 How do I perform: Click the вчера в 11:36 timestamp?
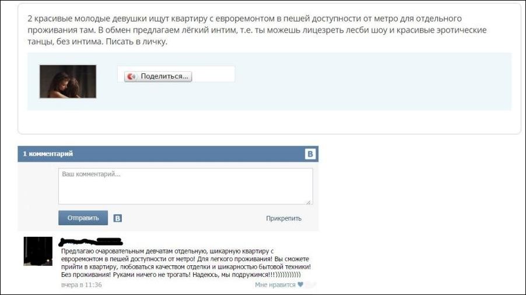(x=82, y=285)
